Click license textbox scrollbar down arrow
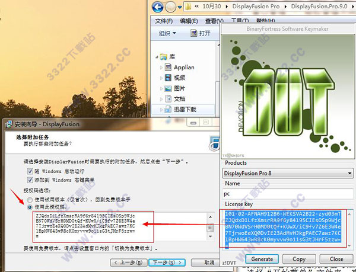This screenshot has width=356, height=272. tap(211, 236)
